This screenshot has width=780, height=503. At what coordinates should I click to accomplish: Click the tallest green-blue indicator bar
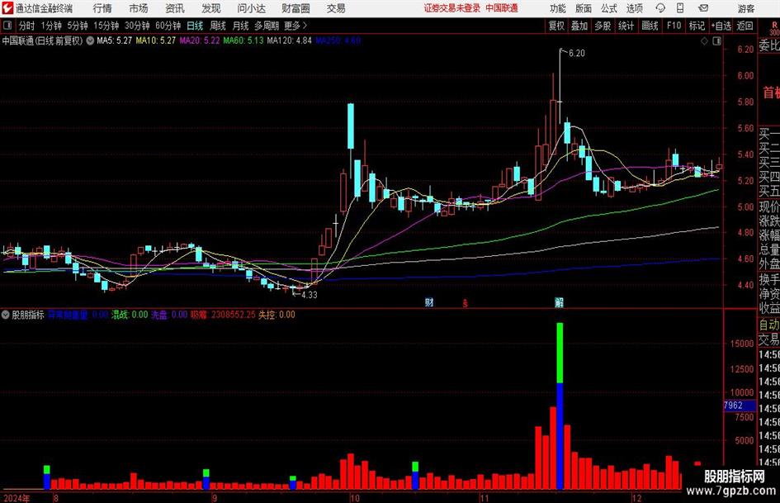click(560, 406)
